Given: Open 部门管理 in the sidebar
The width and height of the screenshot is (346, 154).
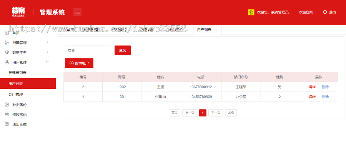Looking at the screenshot, I should (16, 94).
